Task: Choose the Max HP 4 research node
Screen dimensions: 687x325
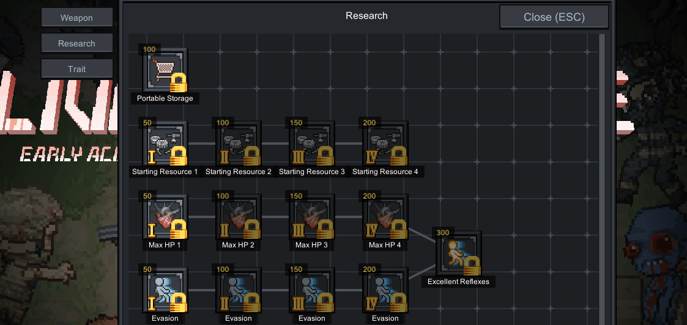Action: (x=385, y=217)
